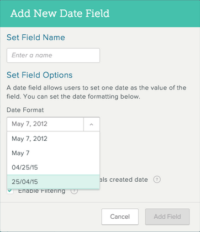Click the Add Field button

[167, 217]
